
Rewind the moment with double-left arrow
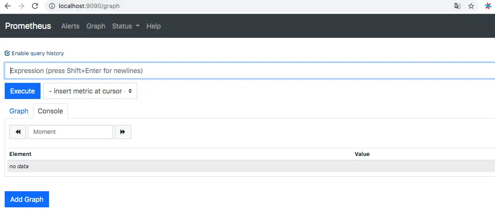(x=18, y=132)
